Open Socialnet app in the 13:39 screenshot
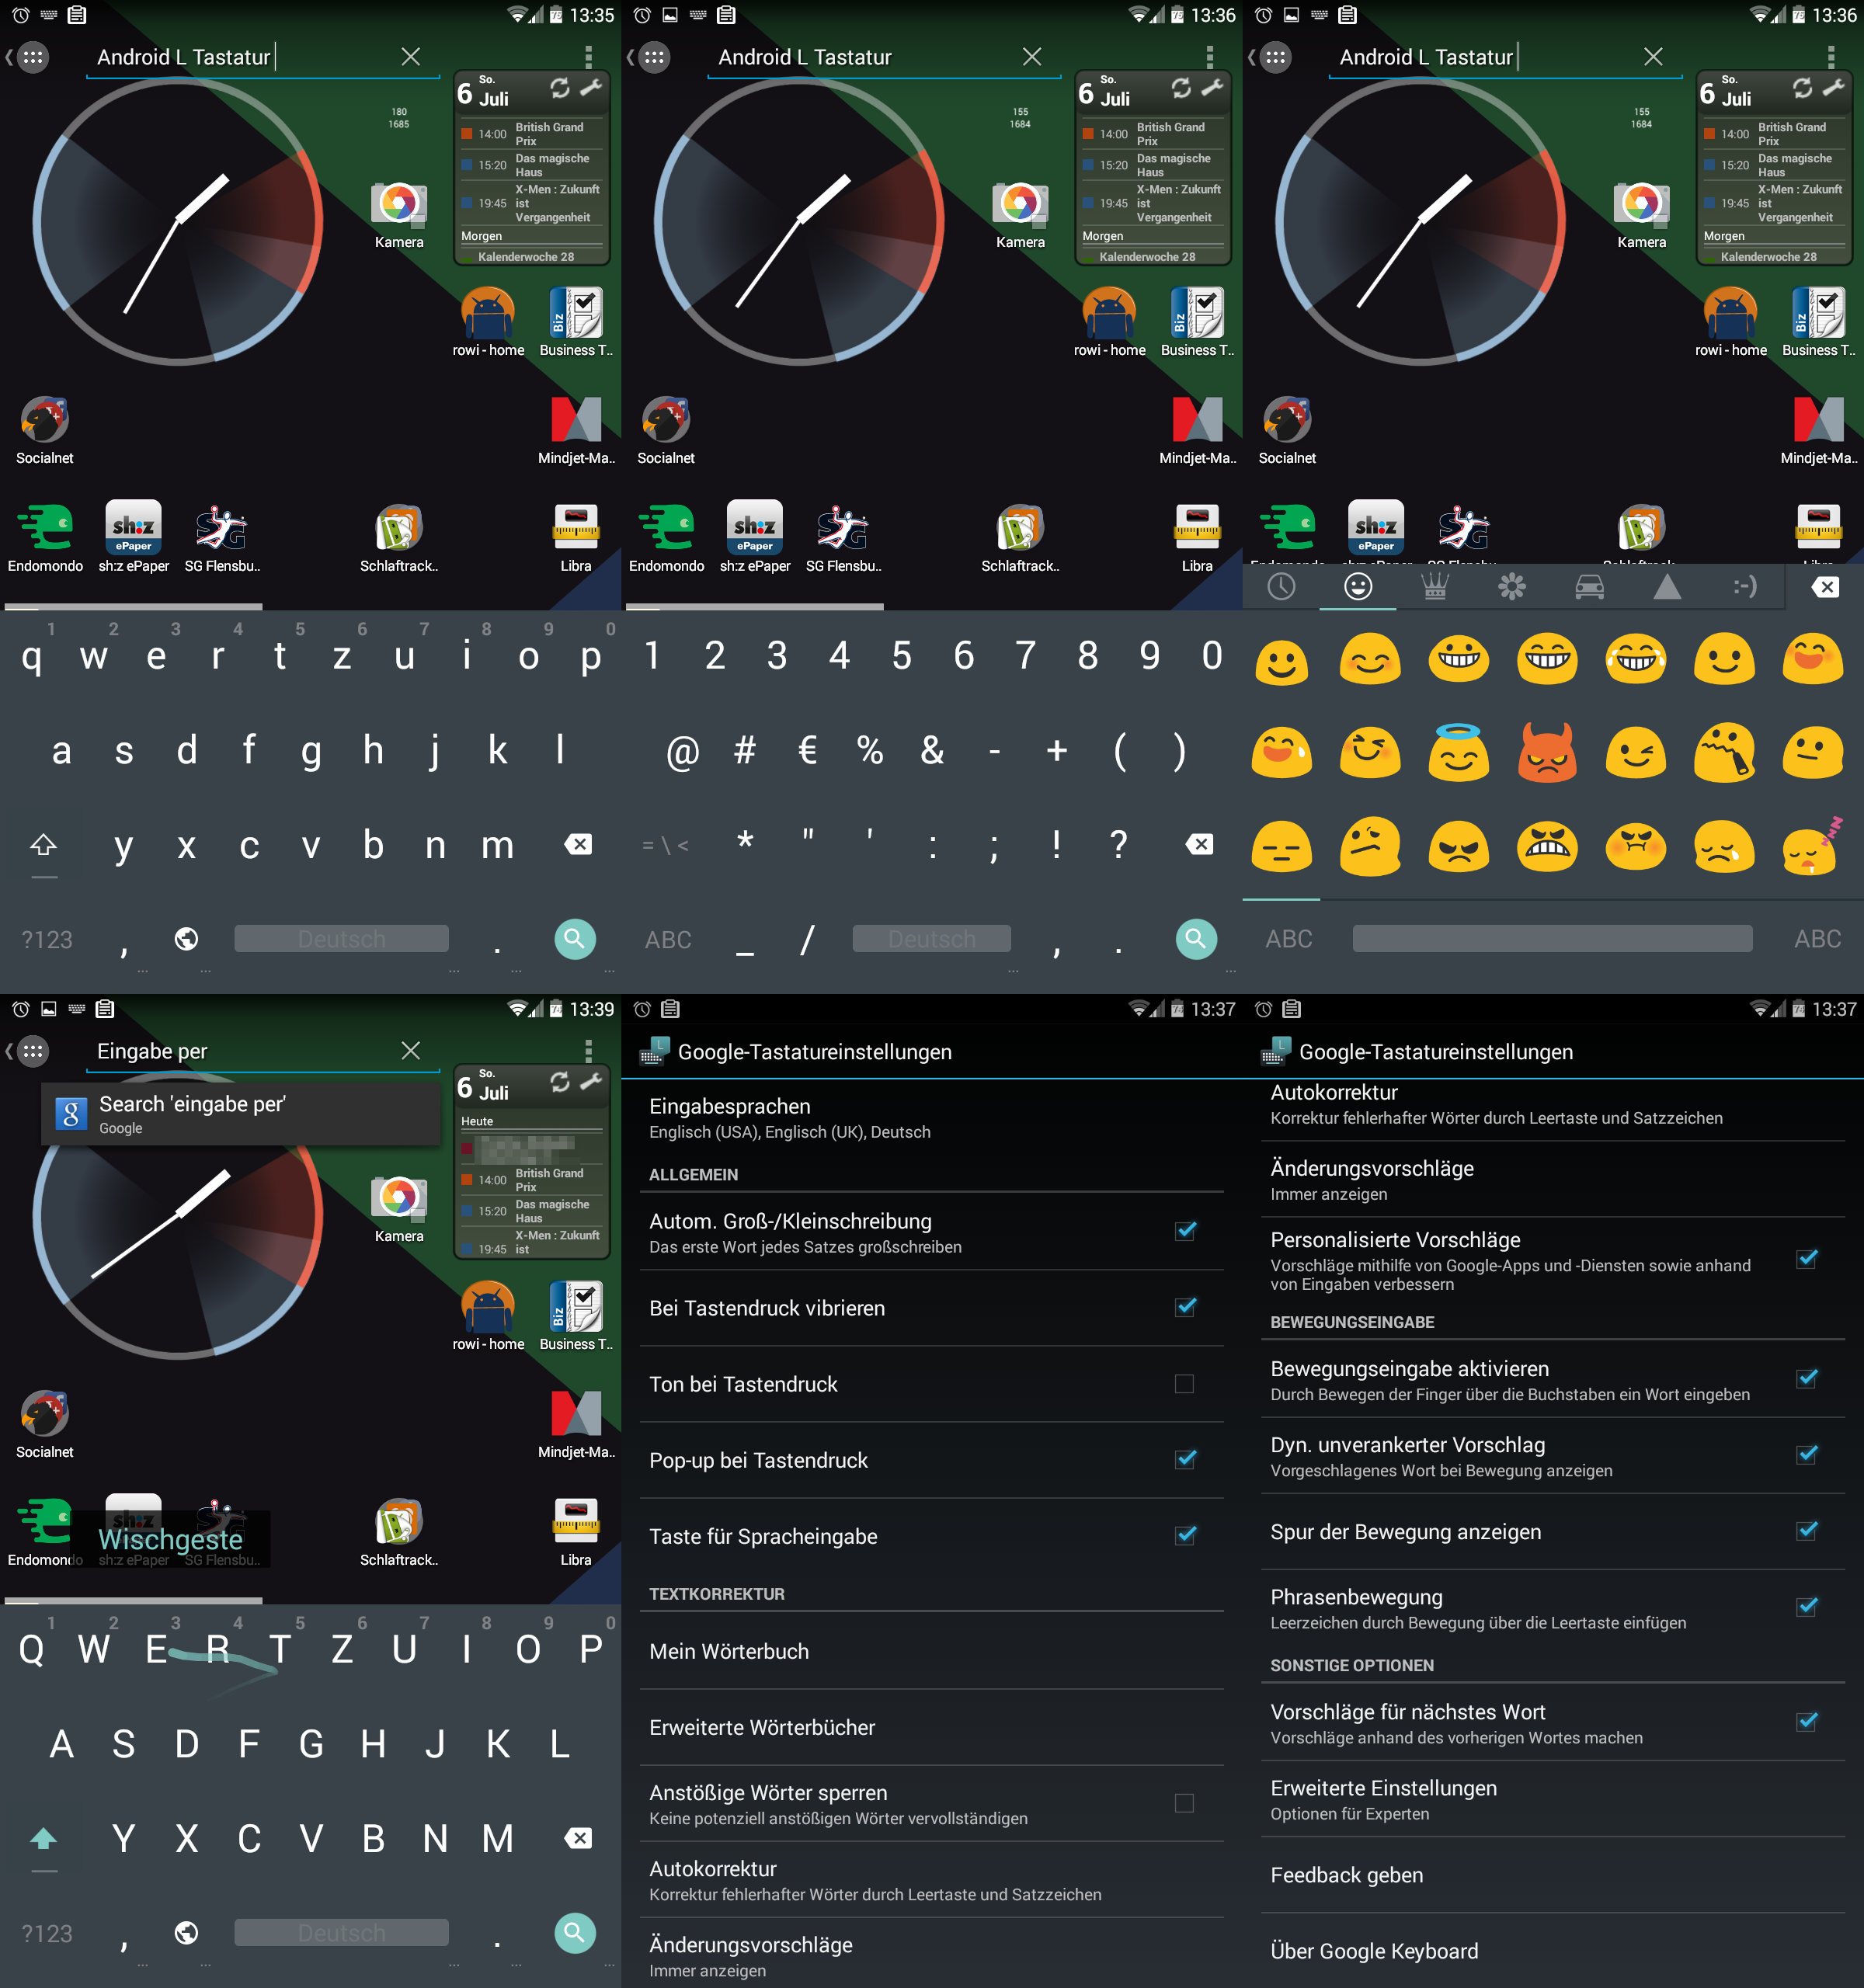Viewport: 1864px width, 1988px height. coord(45,1424)
